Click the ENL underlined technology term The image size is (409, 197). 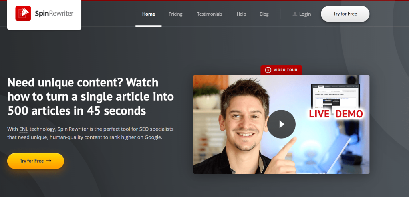point(24,129)
